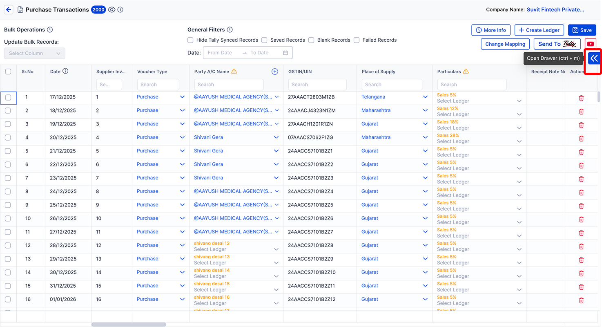
Task: Click the General Filters info icon
Action: coord(230,30)
